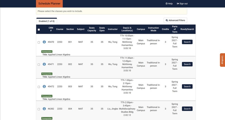Click the RowdySearch column header
Viewport: 225px width, 120px height.
click(x=187, y=29)
